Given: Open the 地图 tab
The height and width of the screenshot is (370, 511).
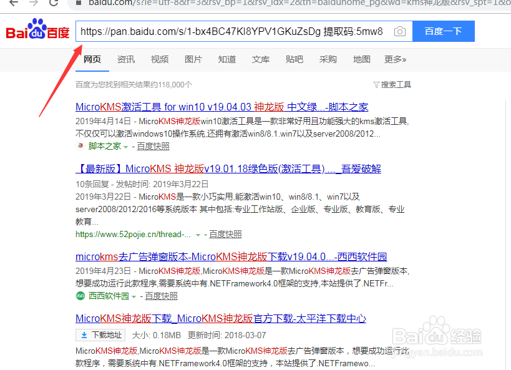Looking at the screenshot, I should tap(362, 59).
